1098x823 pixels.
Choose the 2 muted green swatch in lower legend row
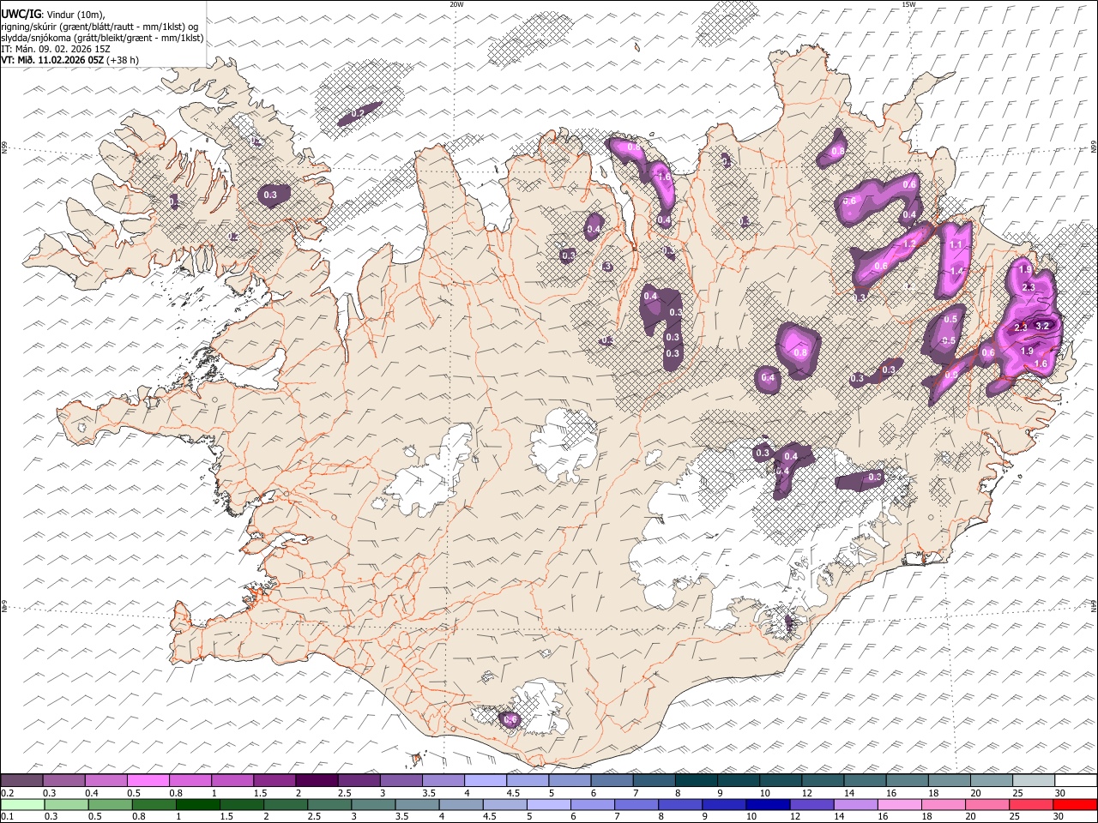[286, 804]
